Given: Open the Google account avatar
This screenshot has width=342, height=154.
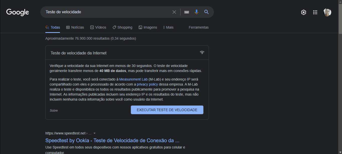Looking at the screenshot, I should 327,12.
